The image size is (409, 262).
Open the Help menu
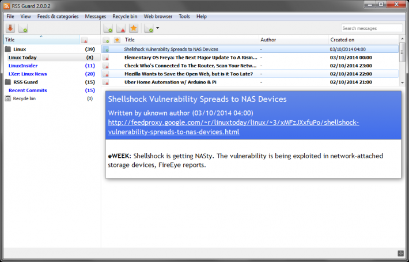click(202, 17)
